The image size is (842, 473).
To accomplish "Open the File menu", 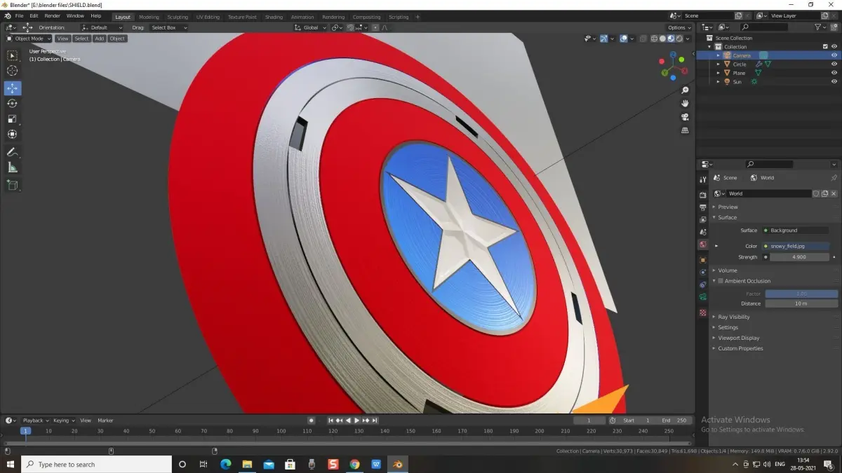I will pyautogui.click(x=18, y=15).
